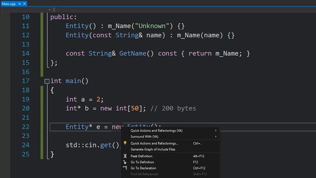Viewport: 316px width, 178px height.
Task: Click the main identifier on line 17
Action: 73,81
